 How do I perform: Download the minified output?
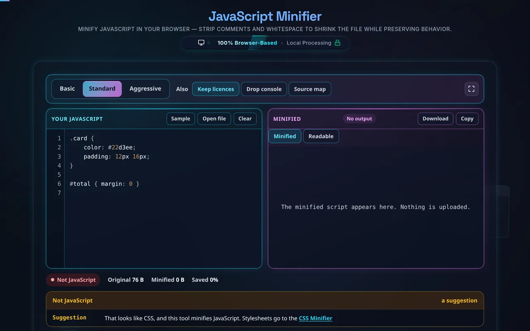pyautogui.click(x=435, y=119)
